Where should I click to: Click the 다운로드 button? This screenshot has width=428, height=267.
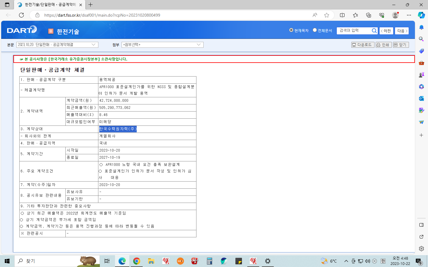pos(363,45)
